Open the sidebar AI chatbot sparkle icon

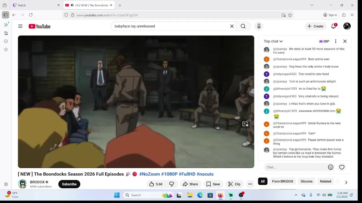click(6, 25)
